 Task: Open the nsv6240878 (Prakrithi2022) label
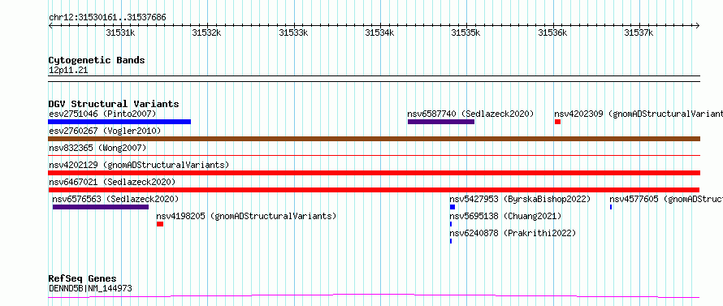tap(513, 233)
